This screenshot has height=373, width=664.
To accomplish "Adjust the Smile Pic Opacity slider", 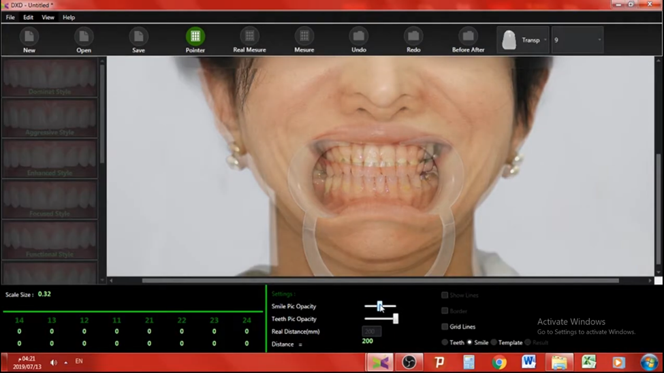I will coord(380,306).
